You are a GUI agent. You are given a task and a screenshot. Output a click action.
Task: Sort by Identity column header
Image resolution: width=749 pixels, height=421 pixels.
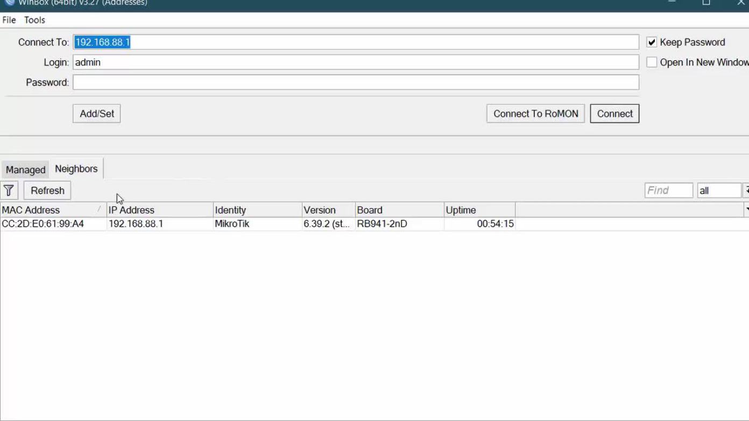coord(258,210)
